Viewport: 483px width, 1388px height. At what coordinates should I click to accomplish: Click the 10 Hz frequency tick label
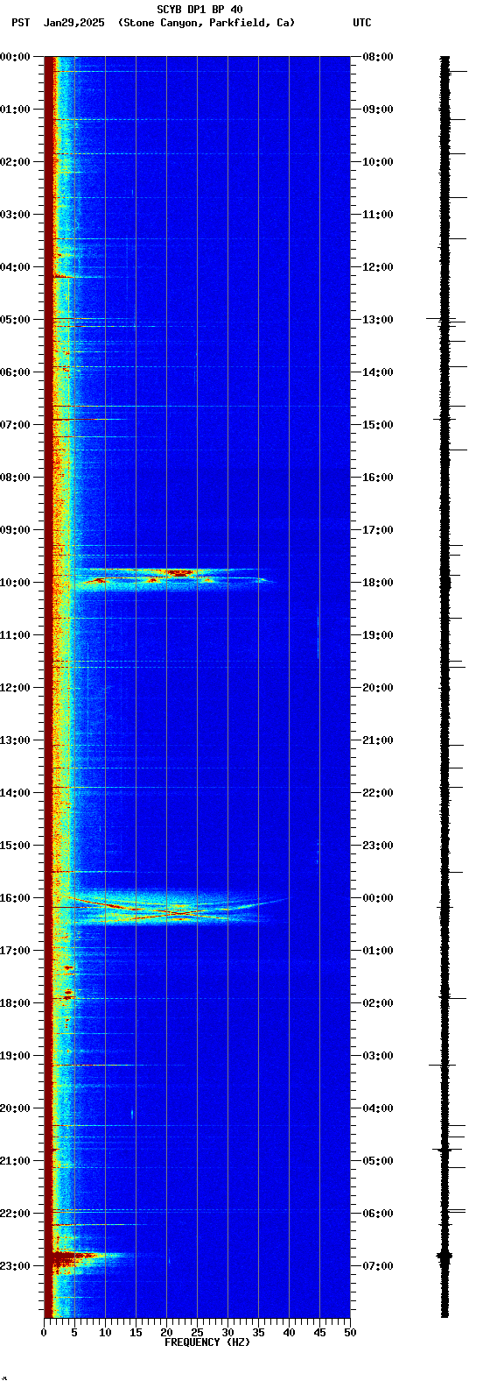[x=105, y=1333]
